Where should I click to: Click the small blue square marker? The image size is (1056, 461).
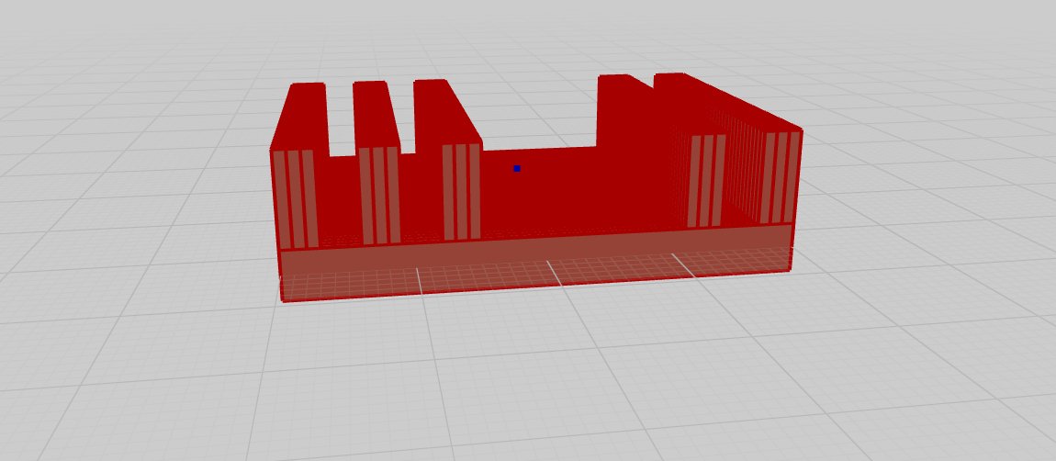coord(517,168)
